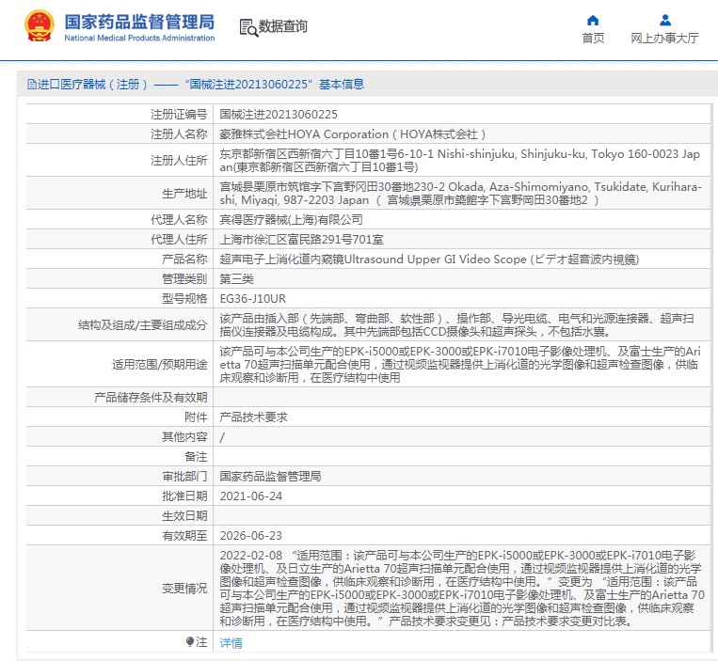Image resolution: width=718 pixels, height=661 pixels.
Task: Click the national emblem logo
Action: click(x=40, y=26)
